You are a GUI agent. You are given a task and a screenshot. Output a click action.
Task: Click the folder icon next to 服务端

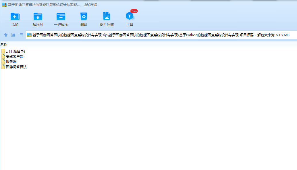click(3, 62)
